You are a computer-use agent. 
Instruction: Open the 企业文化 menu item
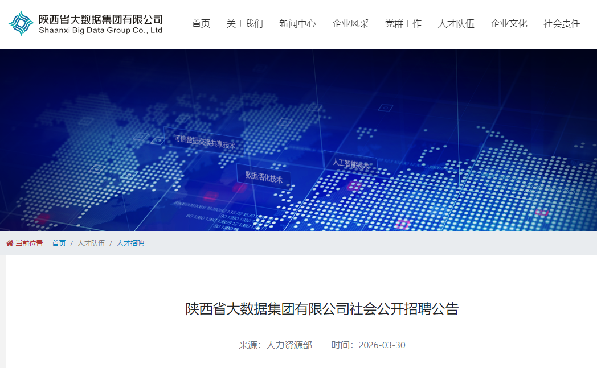[x=509, y=23]
